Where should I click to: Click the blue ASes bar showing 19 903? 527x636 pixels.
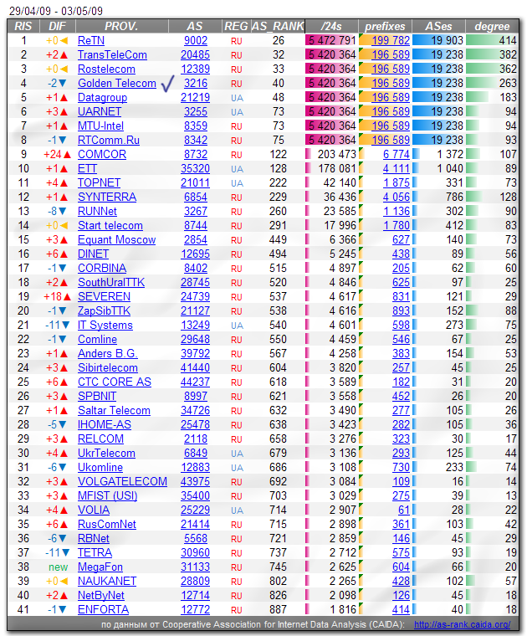point(438,40)
